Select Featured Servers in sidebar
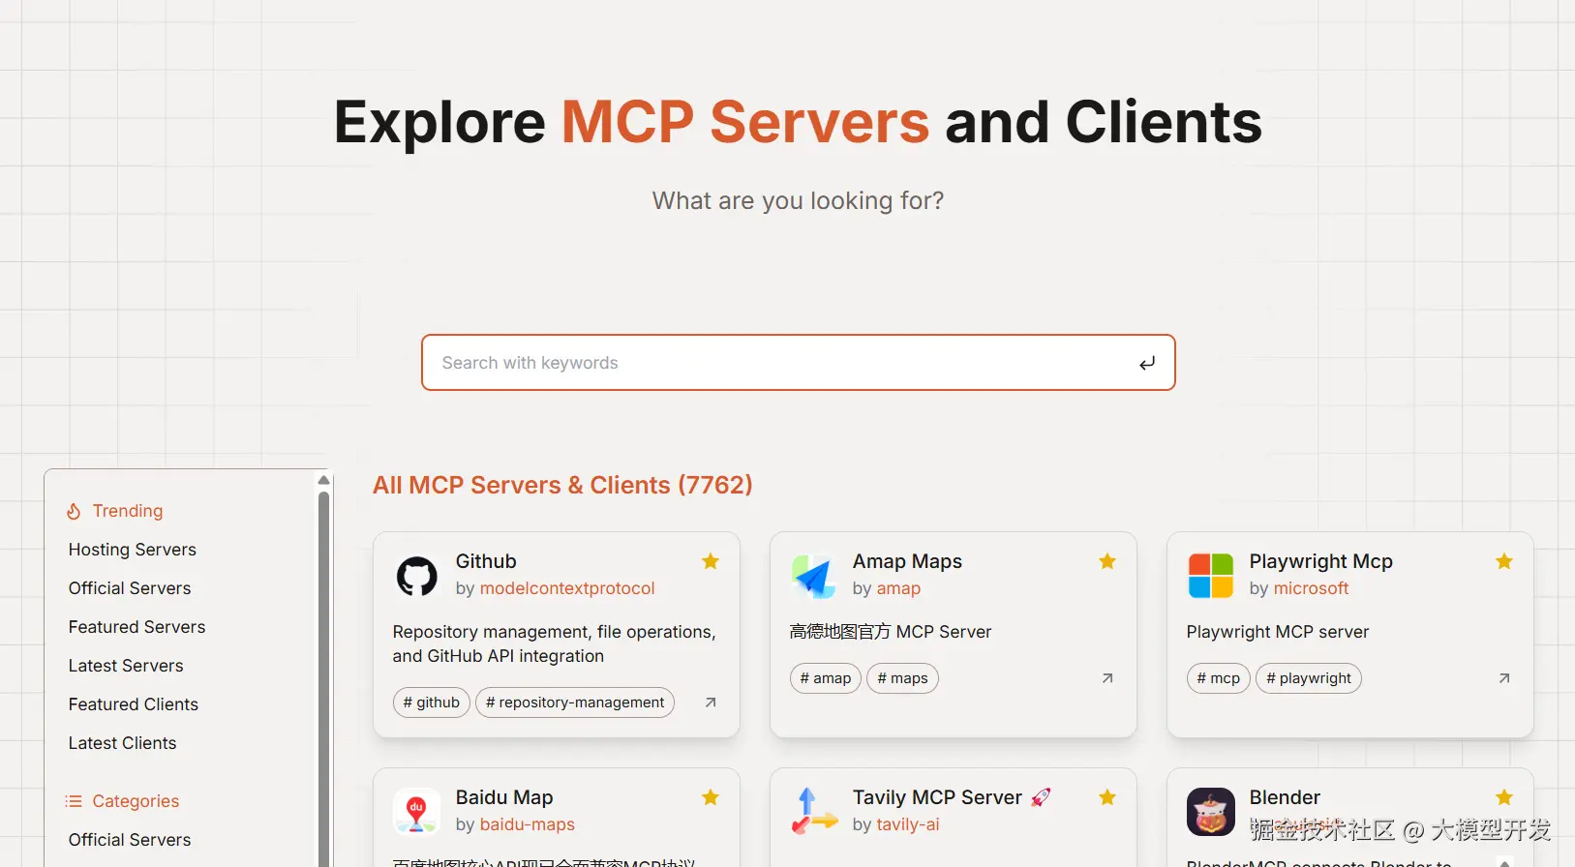 (136, 627)
